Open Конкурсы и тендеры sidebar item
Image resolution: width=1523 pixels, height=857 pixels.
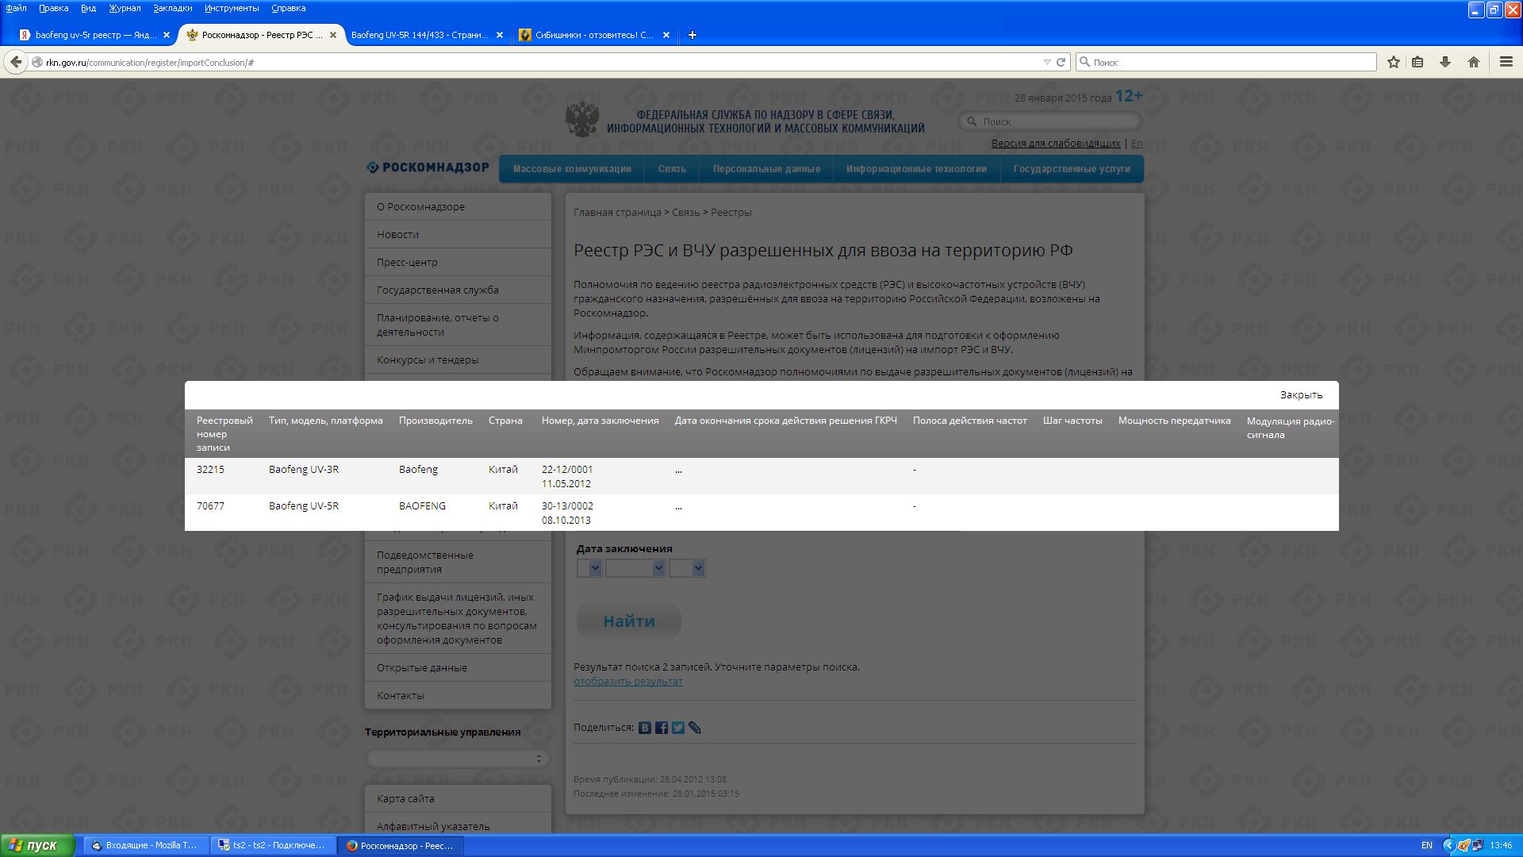(x=458, y=359)
